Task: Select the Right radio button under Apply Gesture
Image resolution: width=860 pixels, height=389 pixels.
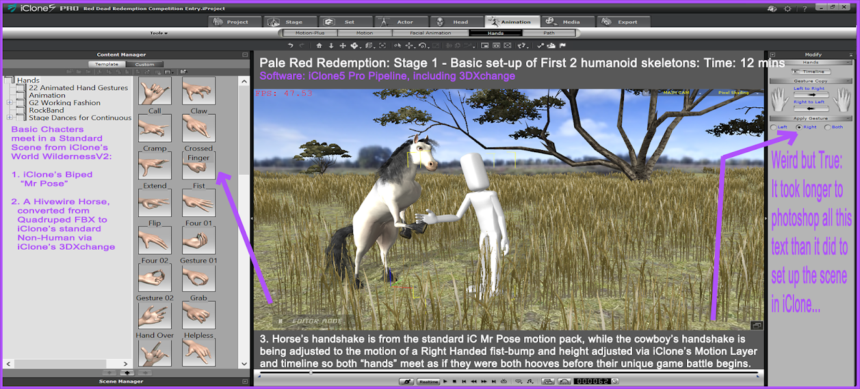Action: coord(798,127)
